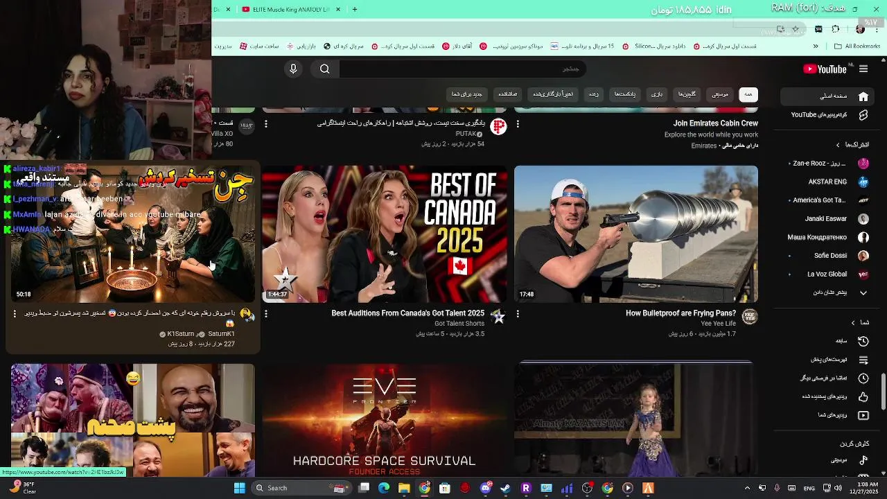The width and height of the screenshot is (887, 499).
Task: Click the magnifier search button
Action: tap(324, 69)
